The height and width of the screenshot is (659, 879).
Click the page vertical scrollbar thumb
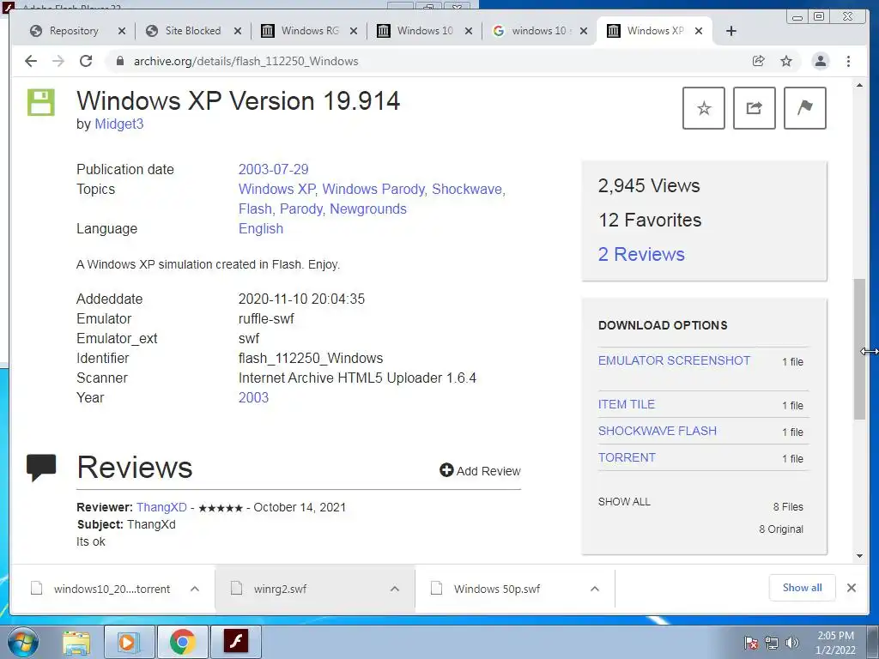pos(859,348)
